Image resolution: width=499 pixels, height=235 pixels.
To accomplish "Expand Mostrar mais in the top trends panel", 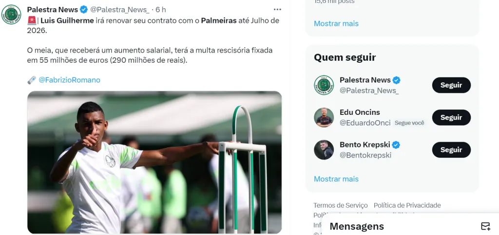I will [x=336, y=23].
